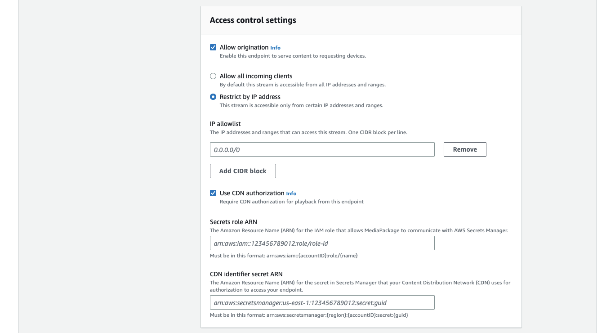615x333 pixels.
Task: Click the CDN identifier secret ARN input field
Action: (322, 302)
